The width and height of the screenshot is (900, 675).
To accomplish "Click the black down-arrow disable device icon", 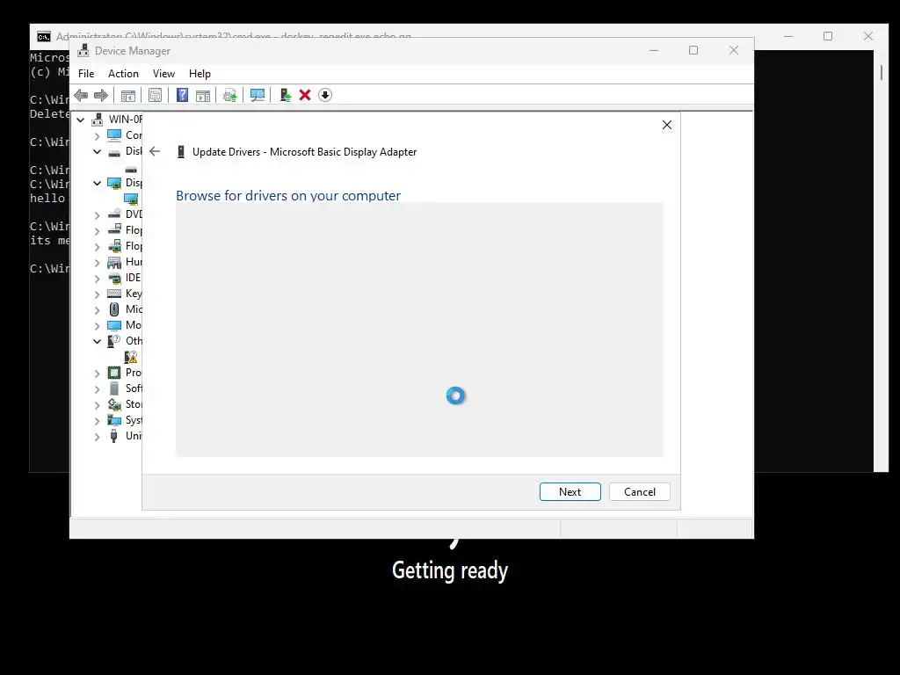I will pos(325,95).
